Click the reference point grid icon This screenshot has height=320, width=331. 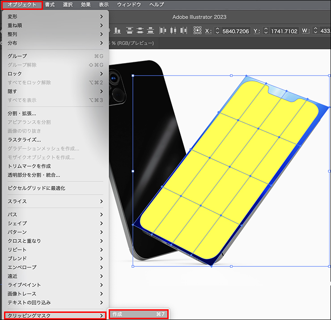coord(197,30)
